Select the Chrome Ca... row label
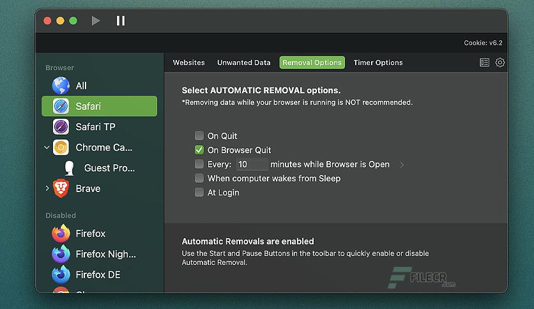 (104, 147)
